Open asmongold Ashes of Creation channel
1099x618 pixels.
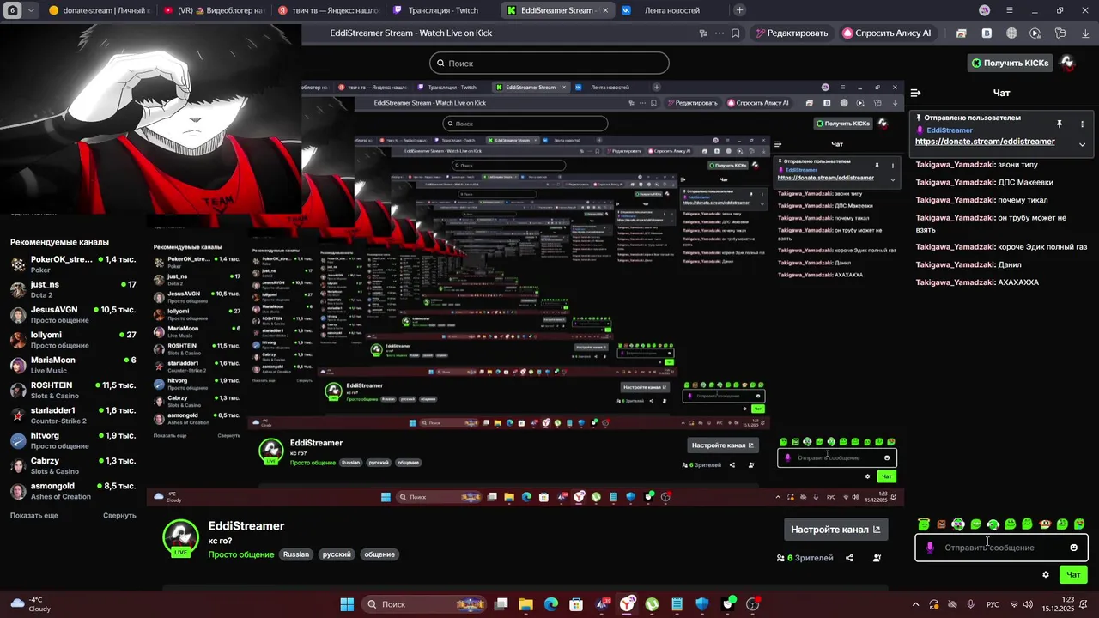tap(73, 491)
